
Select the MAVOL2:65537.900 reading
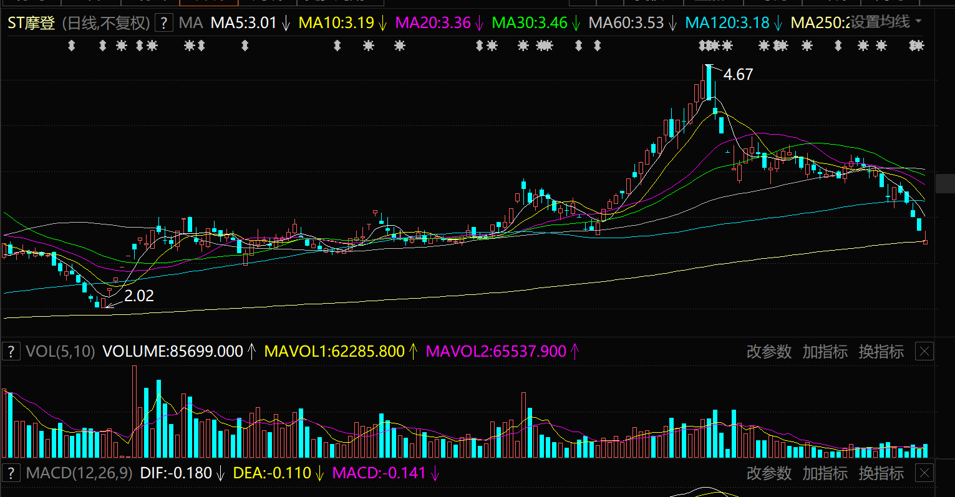(x=497, y=352)
